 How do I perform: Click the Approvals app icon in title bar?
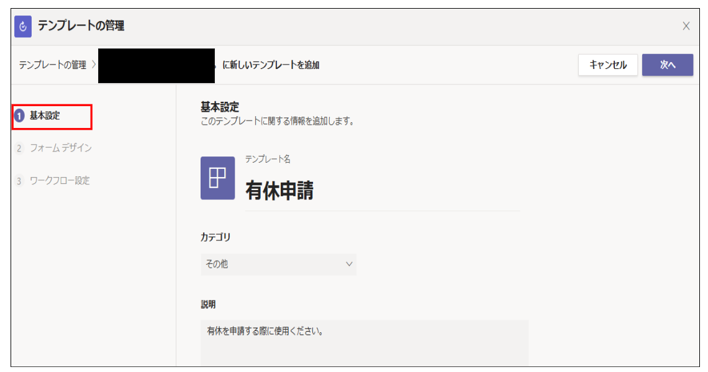[22, 26]
